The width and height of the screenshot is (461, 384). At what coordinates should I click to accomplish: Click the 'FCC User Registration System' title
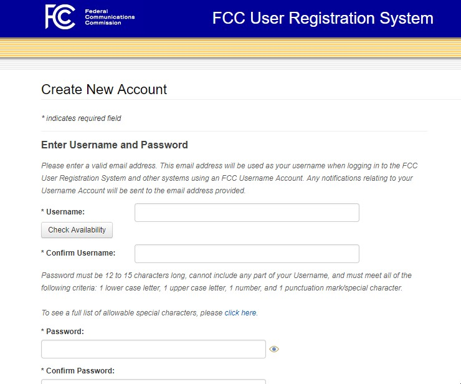[x=323, y=18]
